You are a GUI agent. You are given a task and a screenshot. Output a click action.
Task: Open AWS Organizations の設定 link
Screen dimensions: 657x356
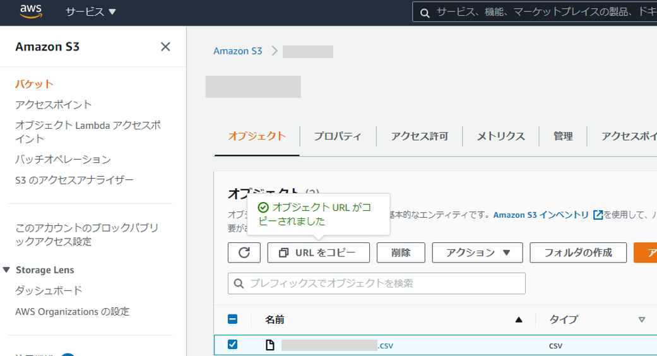[72, 312]
